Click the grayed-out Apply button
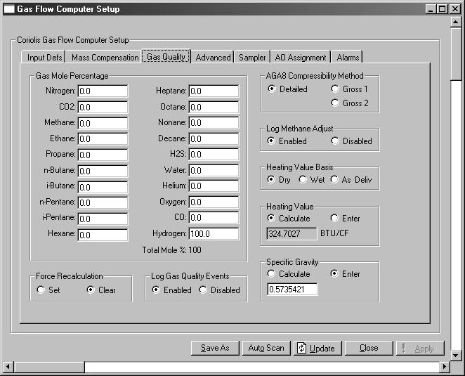The width and height of the screenshot is (465, 376). 420,348
